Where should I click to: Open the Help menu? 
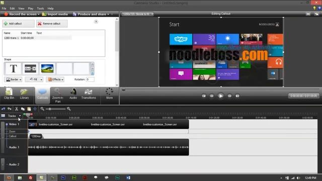point(50,9)
